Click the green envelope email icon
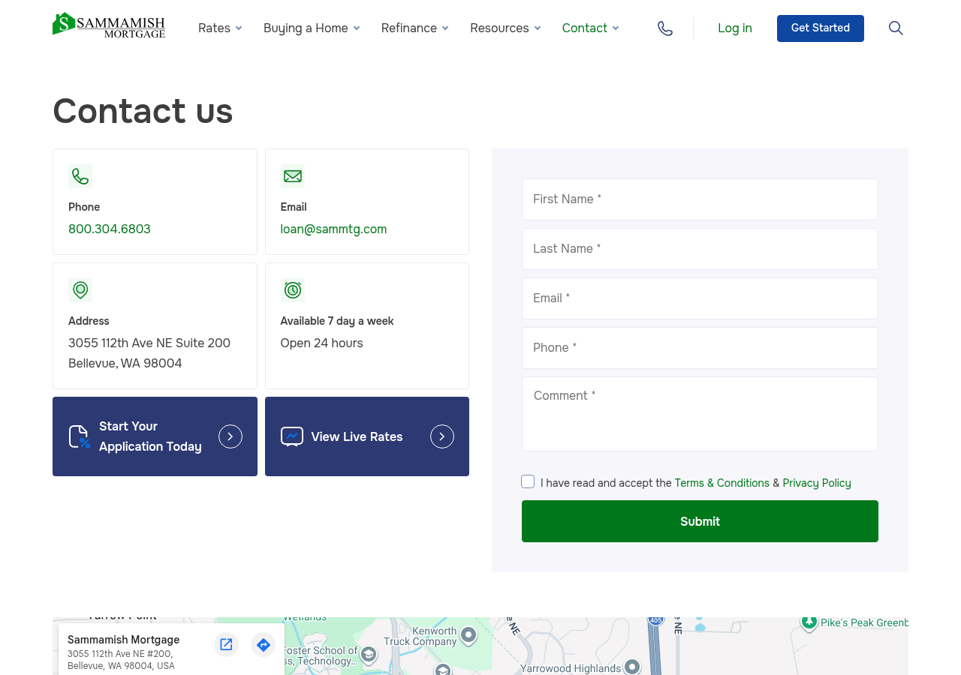The image size is (961, 675). (292, 176)
